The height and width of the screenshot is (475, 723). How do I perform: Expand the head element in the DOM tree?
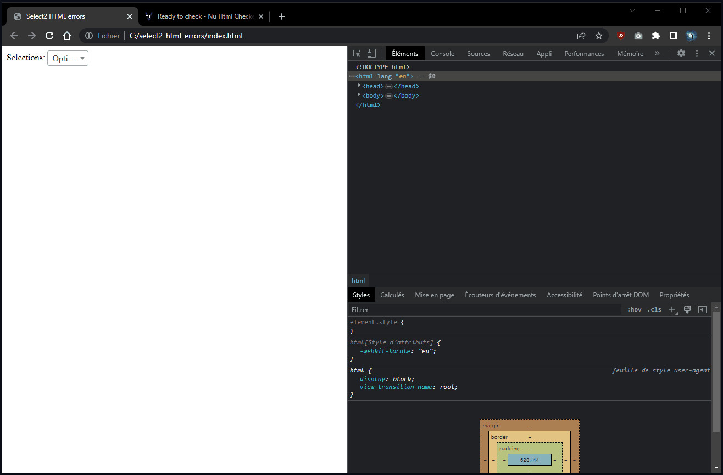click(359, 86)
